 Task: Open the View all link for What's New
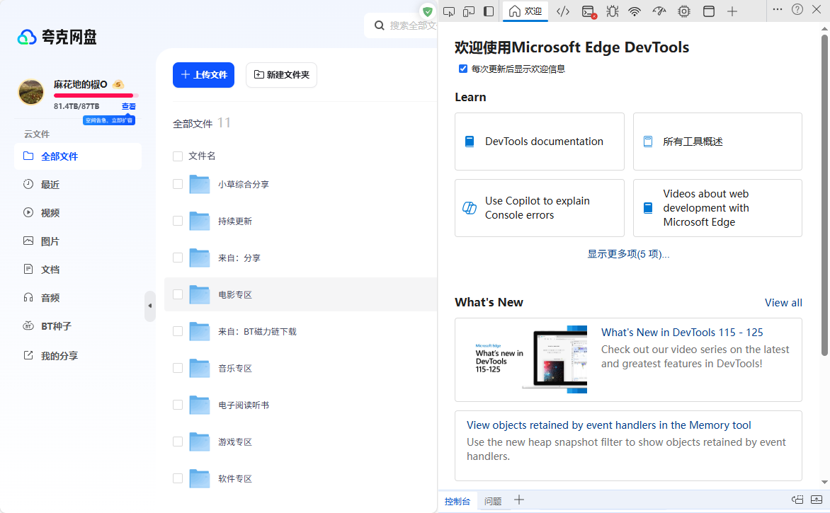tap(783, 303)
